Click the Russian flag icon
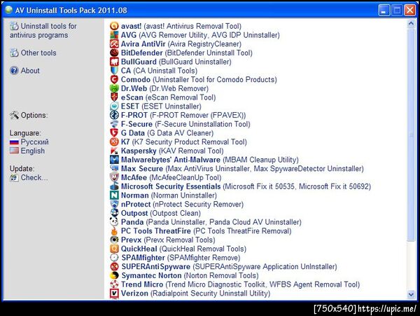Viewport: 420px width, 316px height. 14,142
